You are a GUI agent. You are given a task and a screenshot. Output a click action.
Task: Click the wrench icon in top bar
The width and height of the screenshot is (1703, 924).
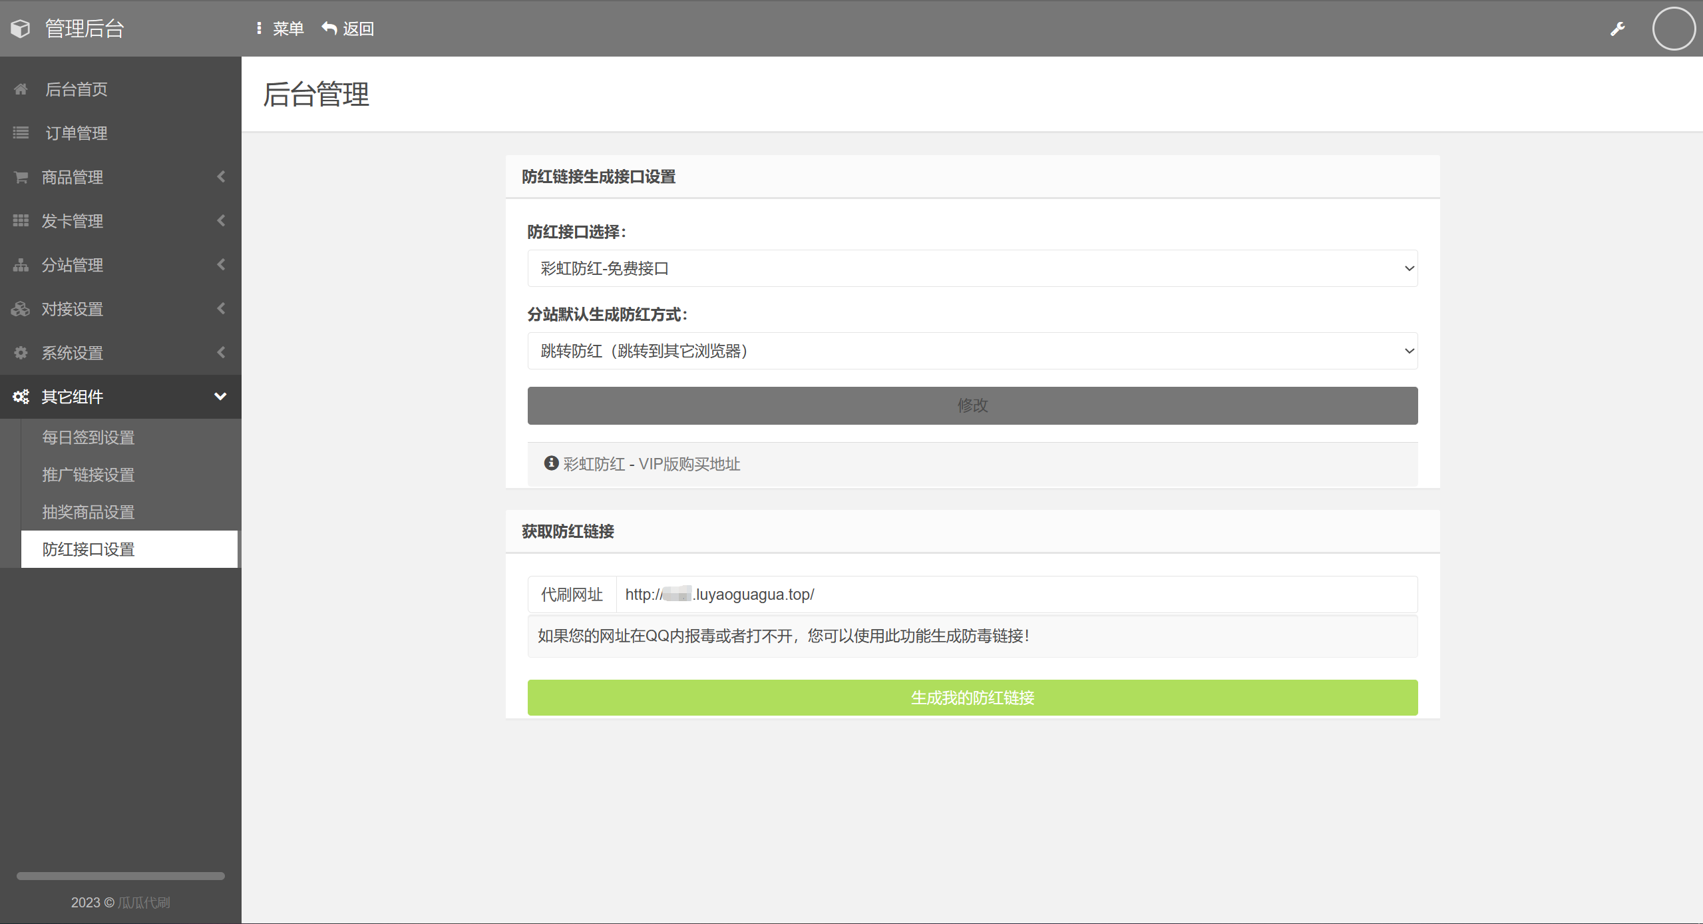[1617, 29]
